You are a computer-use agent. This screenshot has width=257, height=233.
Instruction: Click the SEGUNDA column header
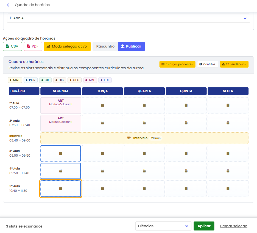click(61, 91)
